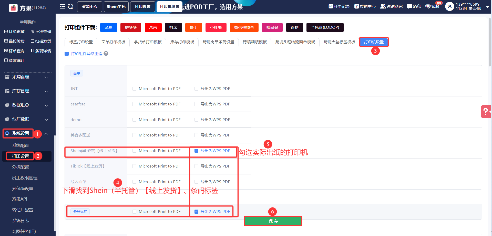Click the help icon beside 打印组件异常重连
The width and height of the screenshot is (492, 236).
[106, 54]
